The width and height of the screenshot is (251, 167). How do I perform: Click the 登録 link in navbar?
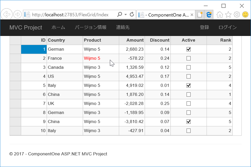pyautogui.click(x=204, y=27)
